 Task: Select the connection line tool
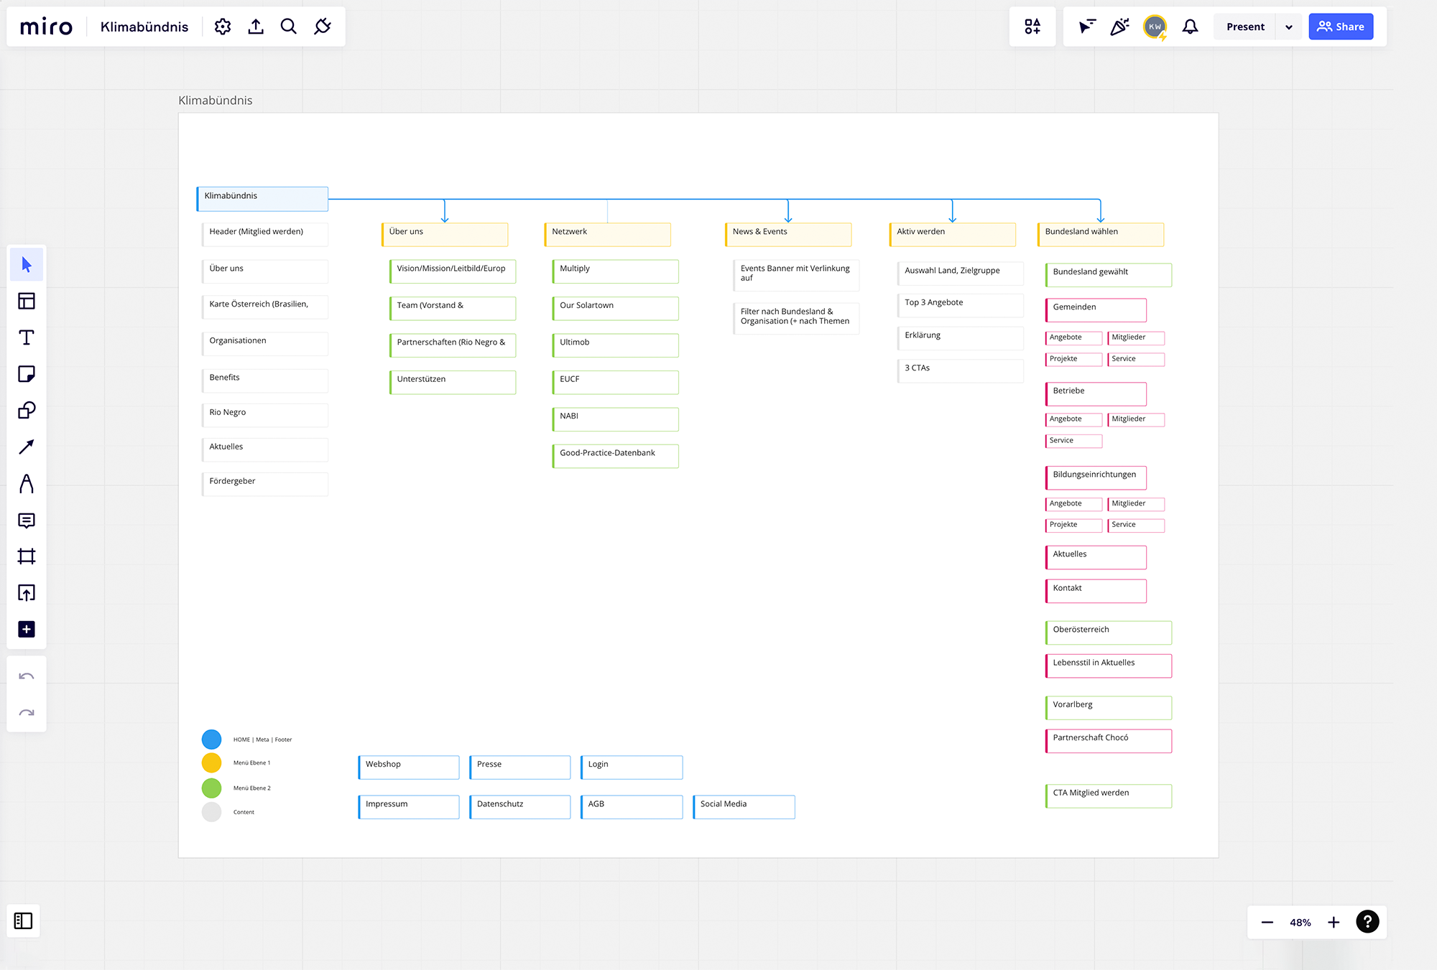pyautogui.click(x=27, y=447)
